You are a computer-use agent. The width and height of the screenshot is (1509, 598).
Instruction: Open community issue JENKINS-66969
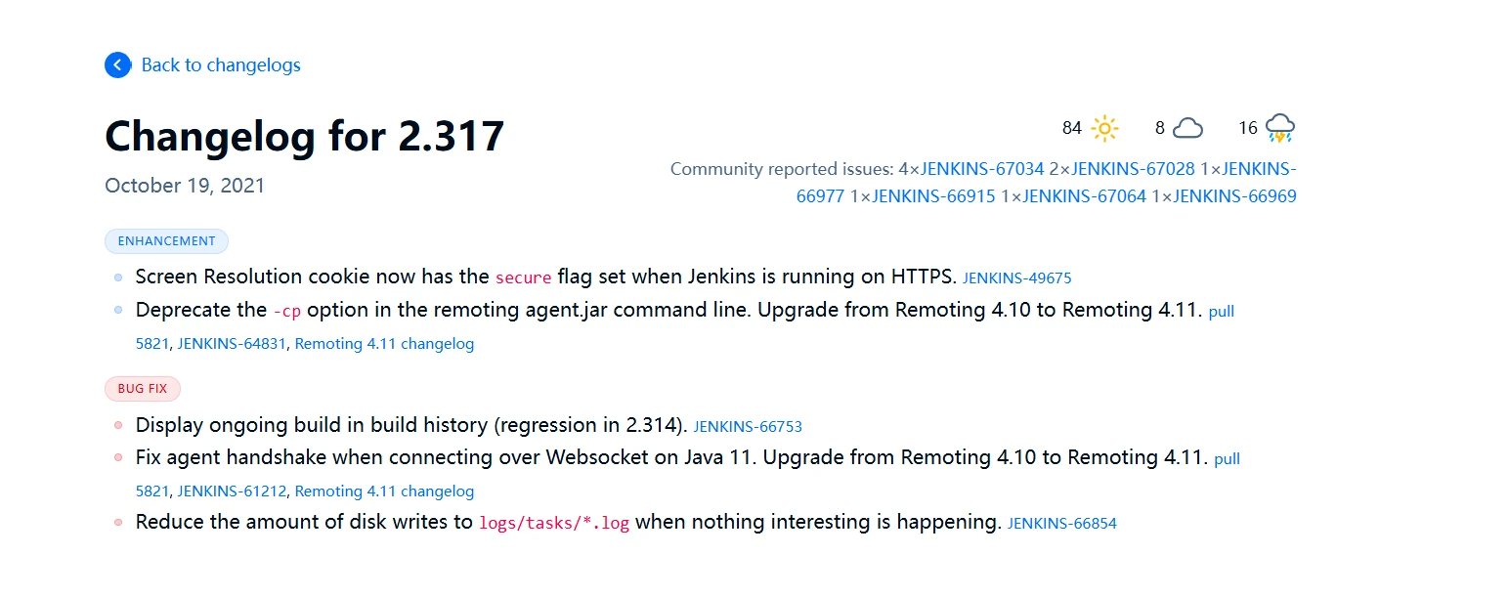coord(1235,196)
